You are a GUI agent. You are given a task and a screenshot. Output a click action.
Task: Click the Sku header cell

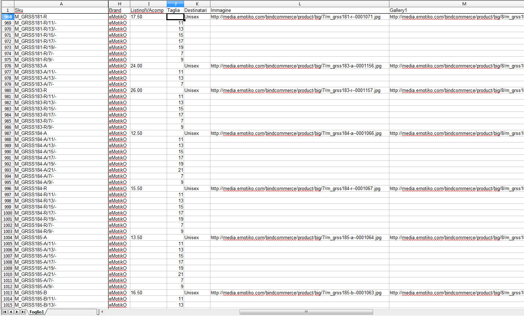(61, 10)
